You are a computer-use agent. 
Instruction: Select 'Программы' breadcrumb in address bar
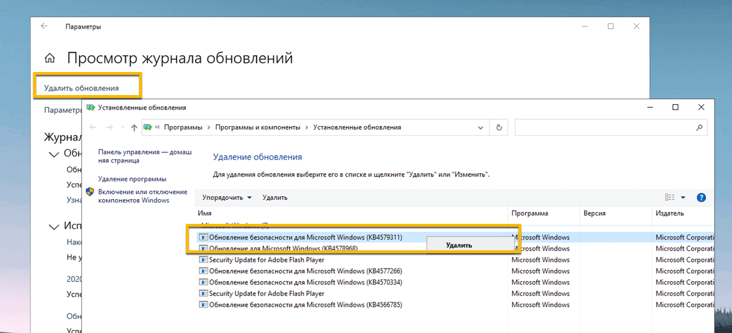coord(183,127)
